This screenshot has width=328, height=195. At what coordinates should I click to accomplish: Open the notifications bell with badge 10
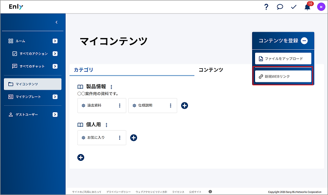(x=307, y=7)
